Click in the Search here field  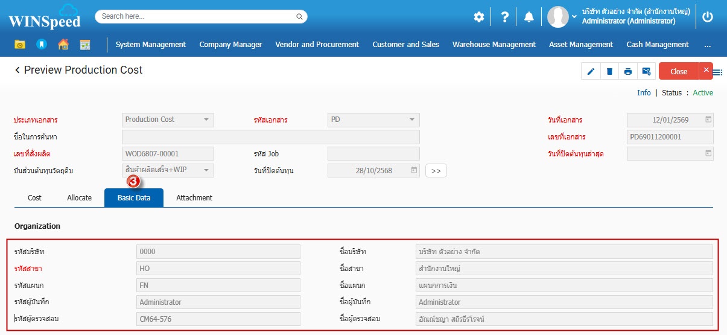pyautogui.click(x=201, y=17)
